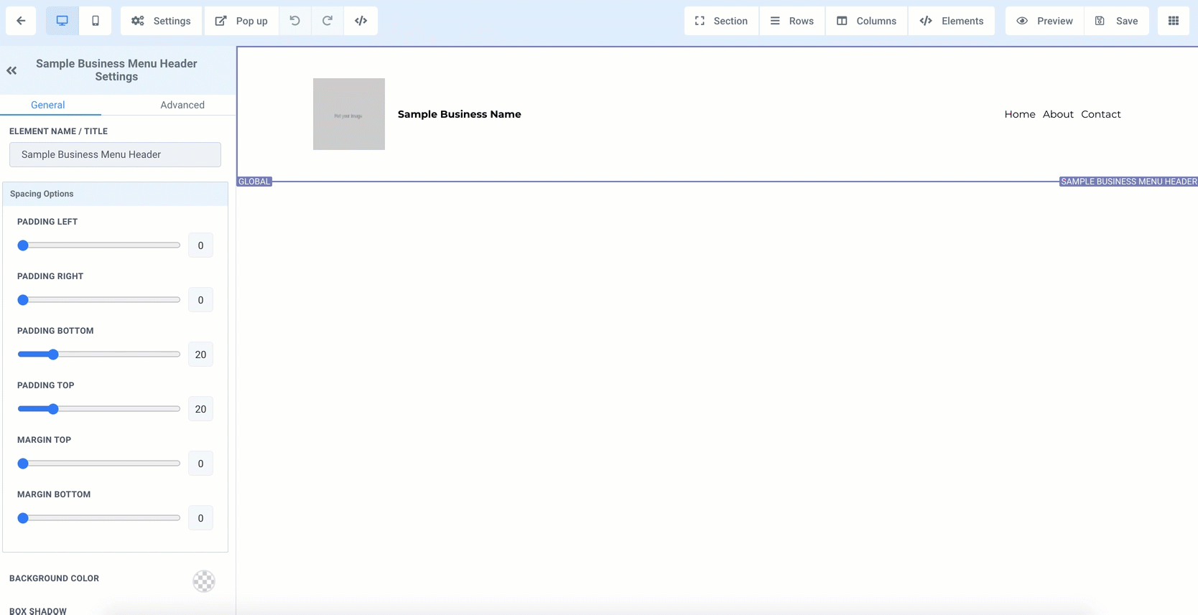This screenshot has width=1198, height=615.
Task: Click the back arrow button
Action: [x=21, y=21]
